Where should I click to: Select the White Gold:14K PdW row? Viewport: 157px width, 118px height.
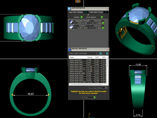click(x=88, y=82)
